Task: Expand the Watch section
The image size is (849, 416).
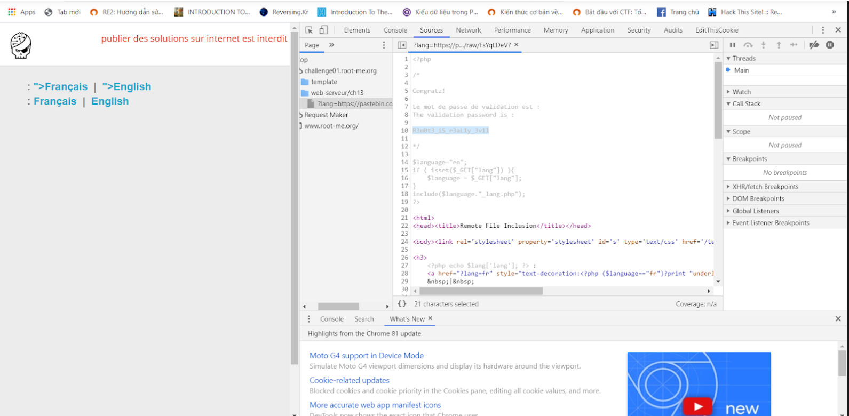Action: (x=741, y=92)
